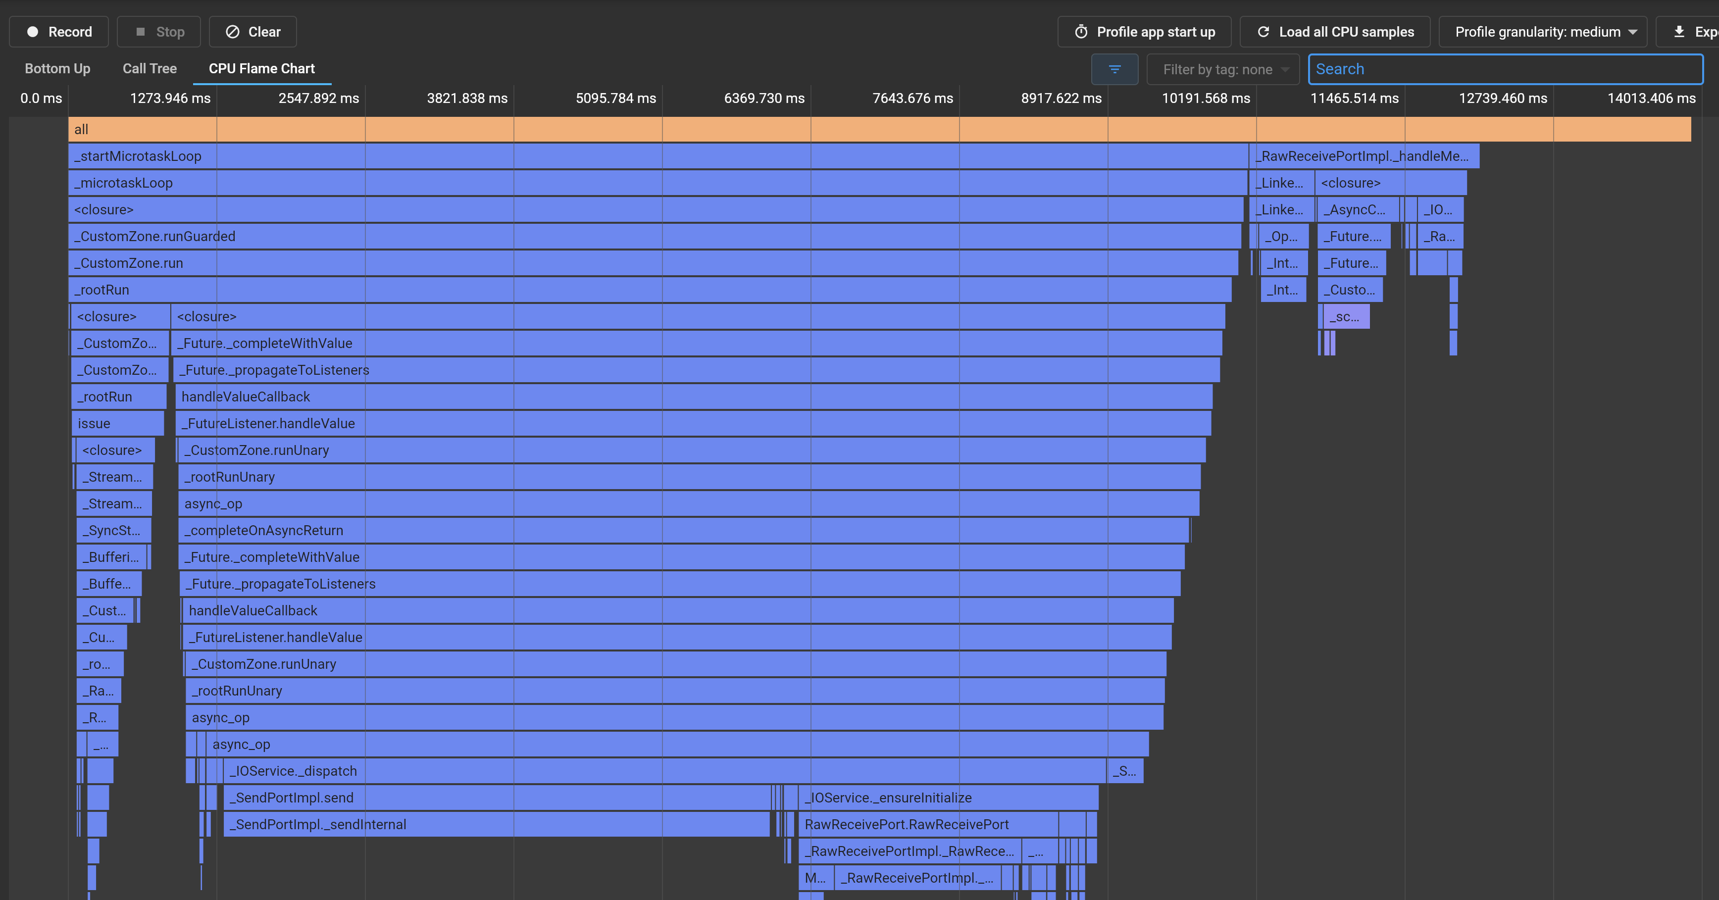This screenshot has width=1719, height=900.
Task: Open the Filter by tag dropdown
Action: 1222,69
